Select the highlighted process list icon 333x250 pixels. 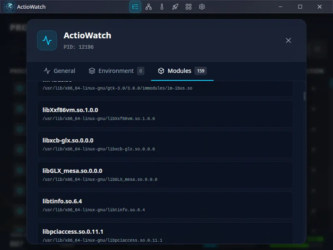(135, 7)
